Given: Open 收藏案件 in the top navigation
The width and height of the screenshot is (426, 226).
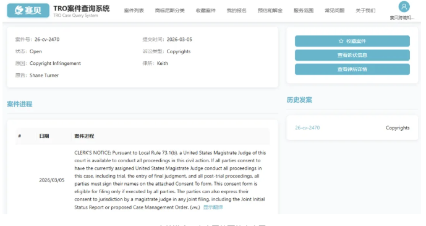Looking at the screenshot, I should [x=206, y=11].
